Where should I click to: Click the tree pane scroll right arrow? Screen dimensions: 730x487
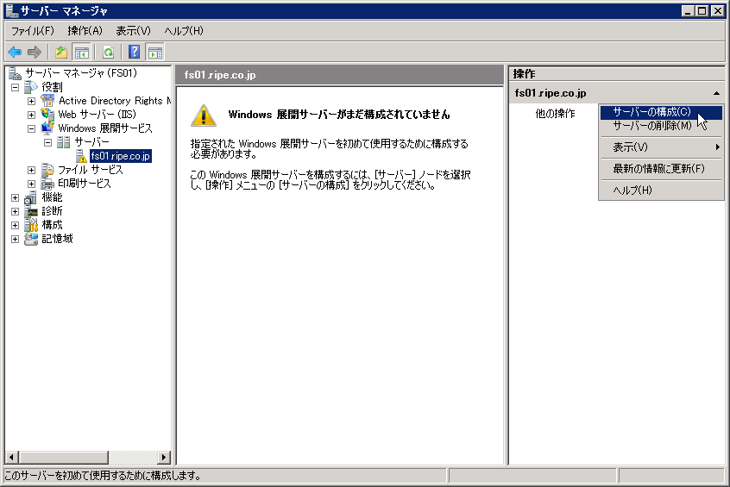click(163, 457)
